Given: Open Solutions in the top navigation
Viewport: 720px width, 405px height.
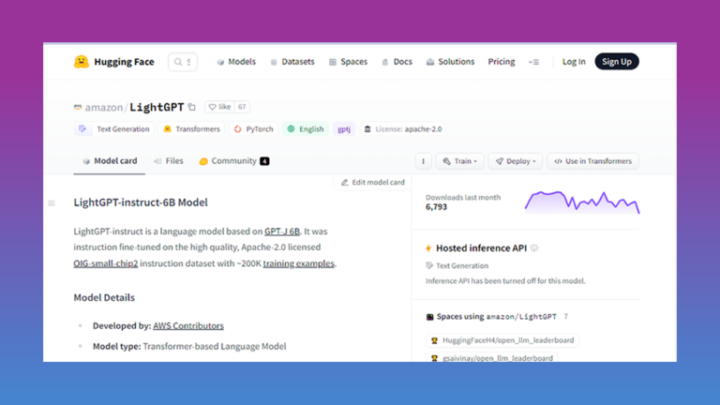Looking at the screenshot, I should [450, 62].
